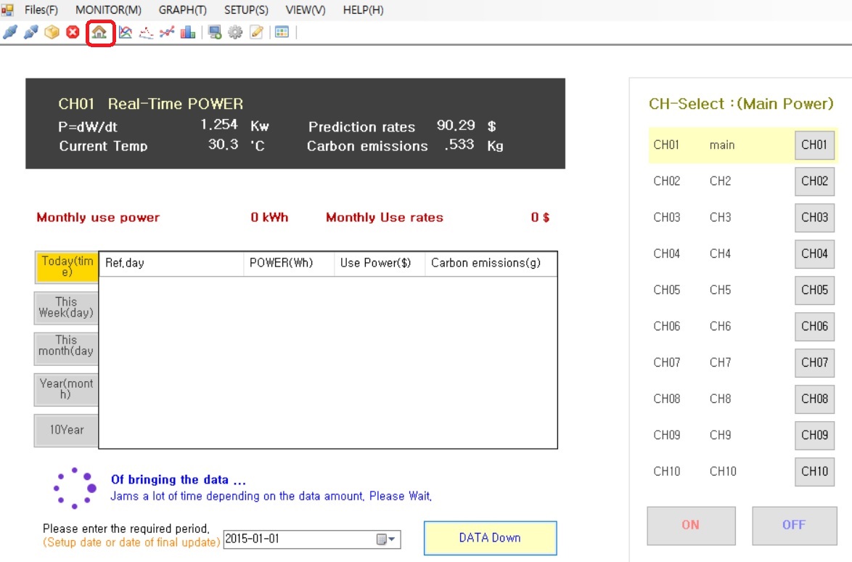852x562 pixels.
Task: Click the DATA Down button
Action: pyautogui.click(x=490, y=538)
